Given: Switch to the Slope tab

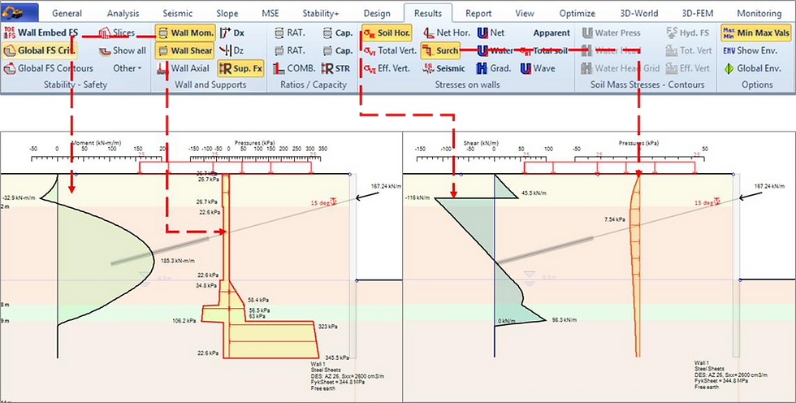Looking at the screenshot, I should point(227,13).
